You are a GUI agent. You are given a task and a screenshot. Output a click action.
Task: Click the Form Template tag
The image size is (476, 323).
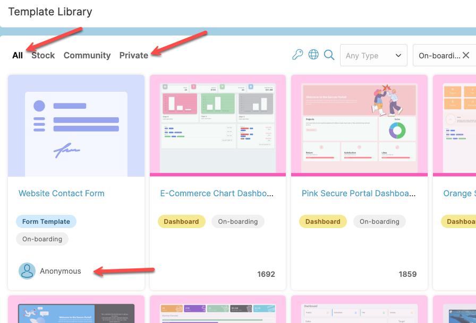click(x=46, y=222)
